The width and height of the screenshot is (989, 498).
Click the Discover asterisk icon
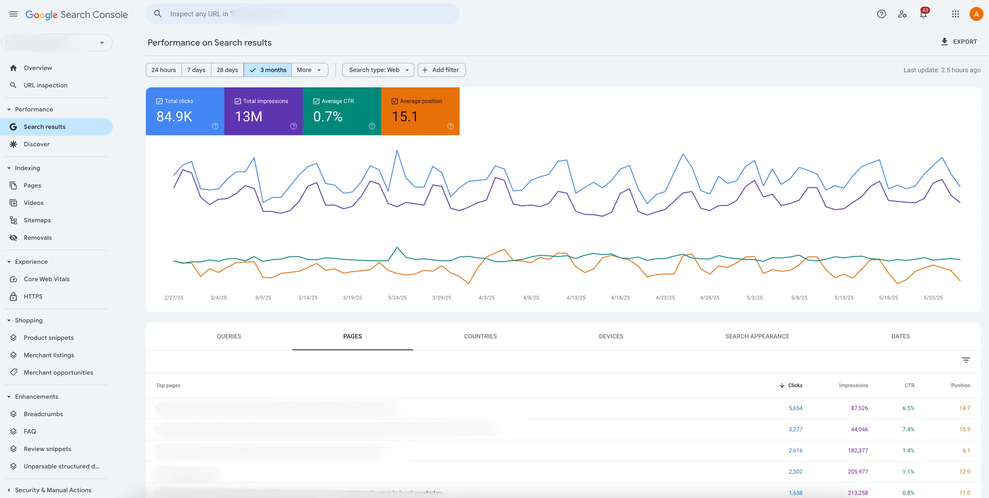(14, 144)
